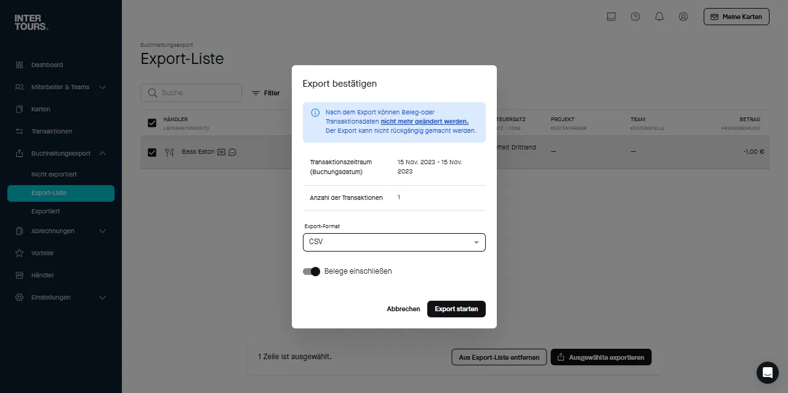Click the inbox icon in the top bar

[611, 17]
